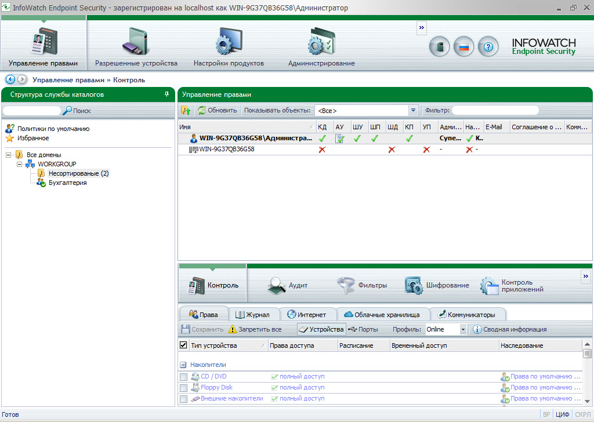Collapse the Накопители group
The image size is (594, 422).
tap(183, 365)
